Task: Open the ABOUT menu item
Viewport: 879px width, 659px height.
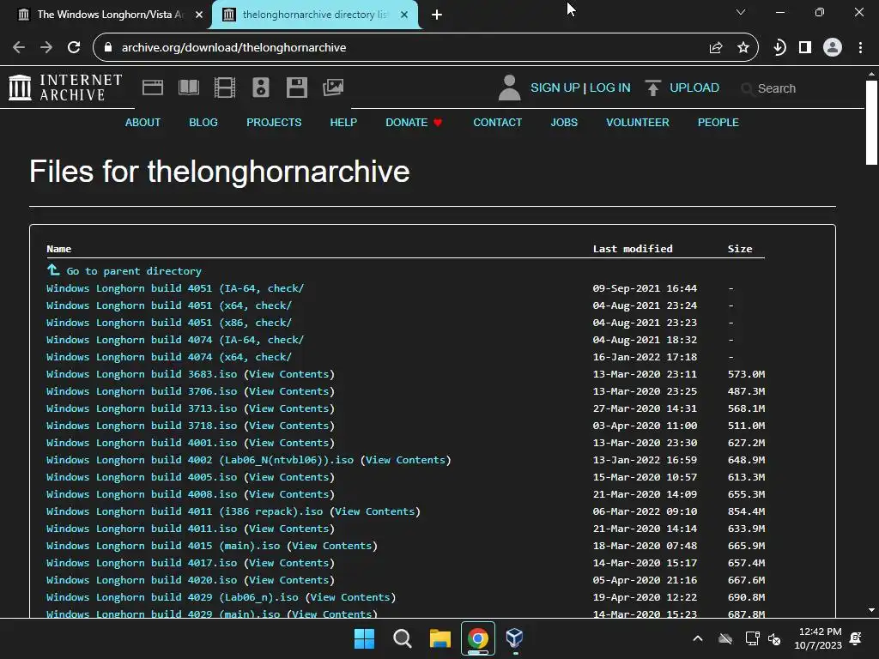Action: [x=143, y=122]
